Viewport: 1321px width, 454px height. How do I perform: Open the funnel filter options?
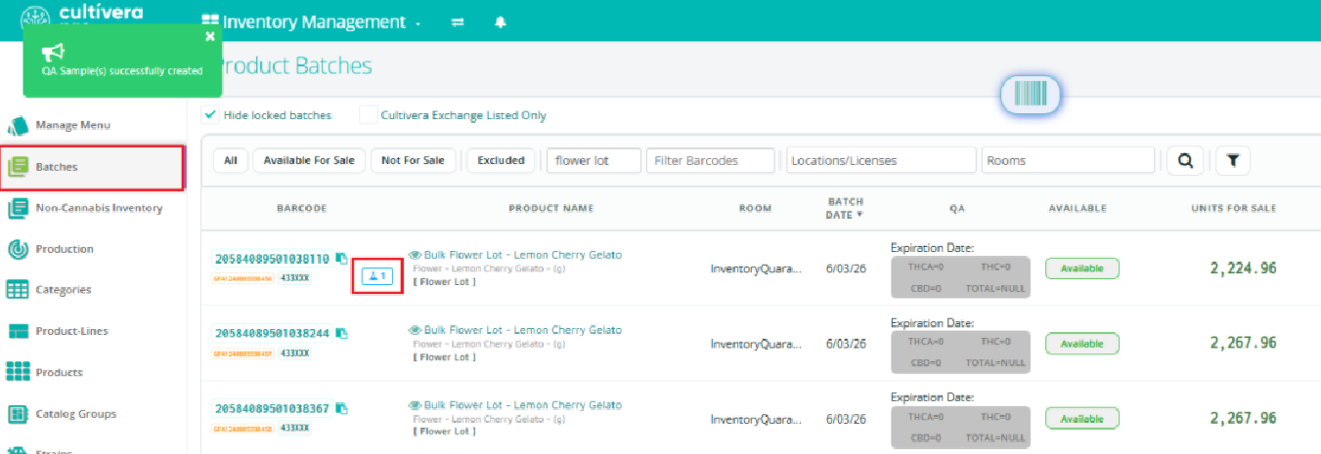point(1233,161)
